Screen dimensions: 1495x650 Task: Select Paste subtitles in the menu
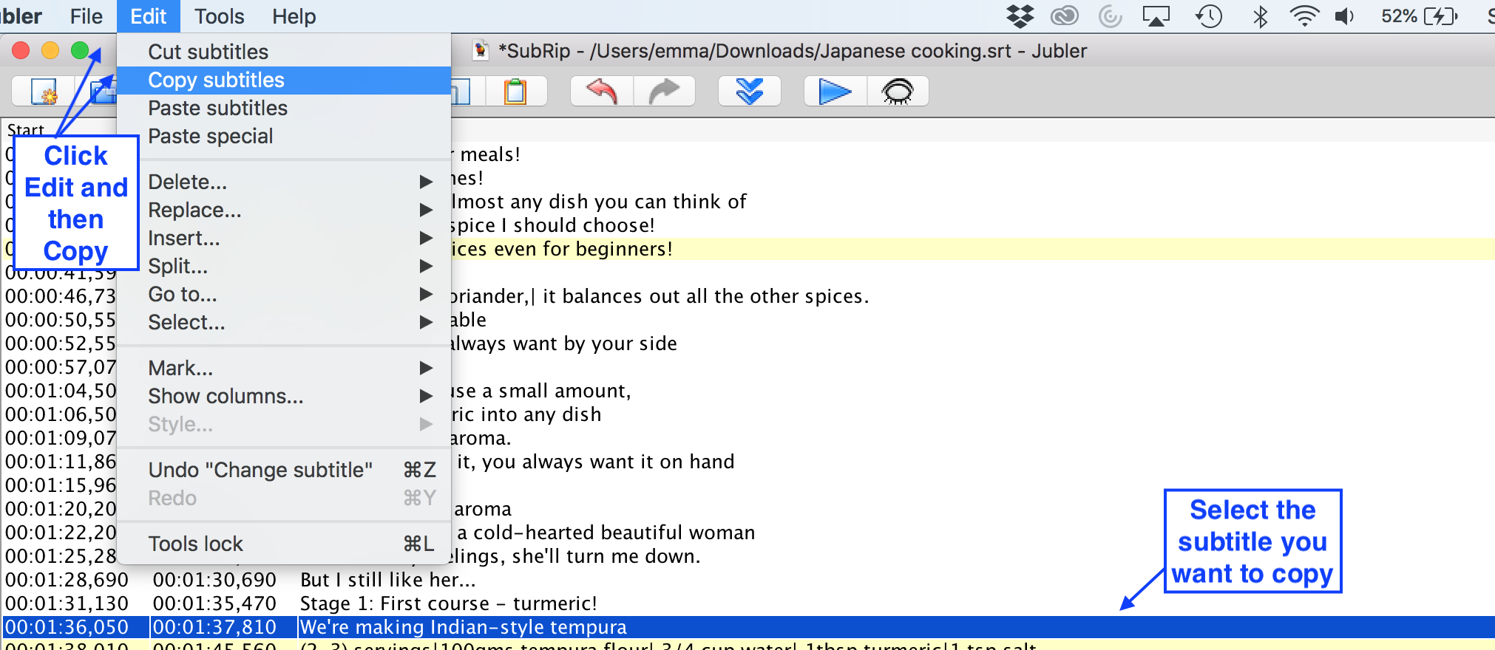point(217,108)
